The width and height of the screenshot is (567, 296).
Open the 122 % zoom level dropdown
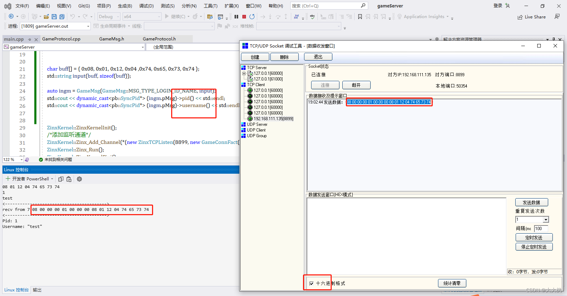[13, 160]
